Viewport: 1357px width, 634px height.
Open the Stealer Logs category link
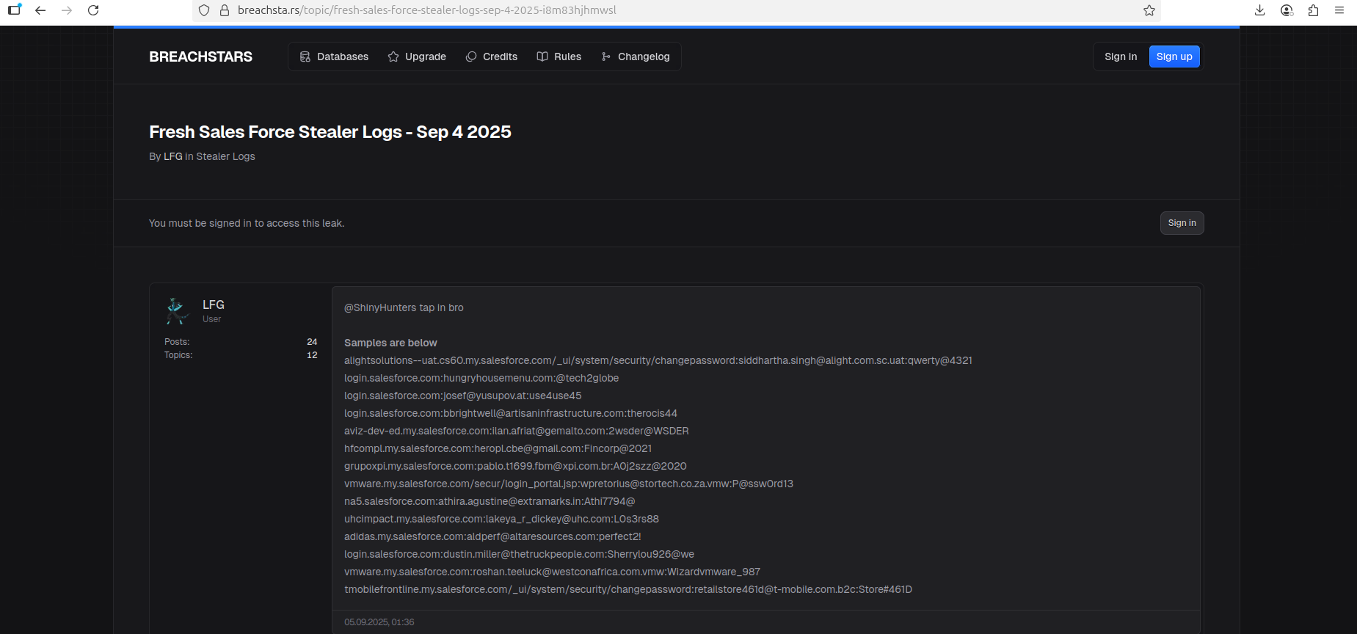tap(225, 156)
